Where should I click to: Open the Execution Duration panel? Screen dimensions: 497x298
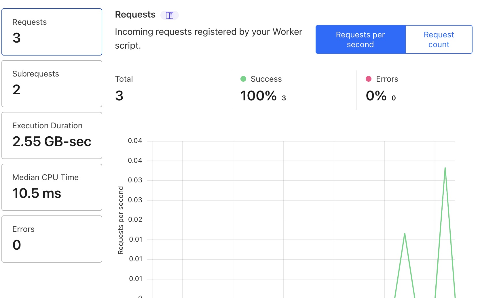(x=52, y=135)
